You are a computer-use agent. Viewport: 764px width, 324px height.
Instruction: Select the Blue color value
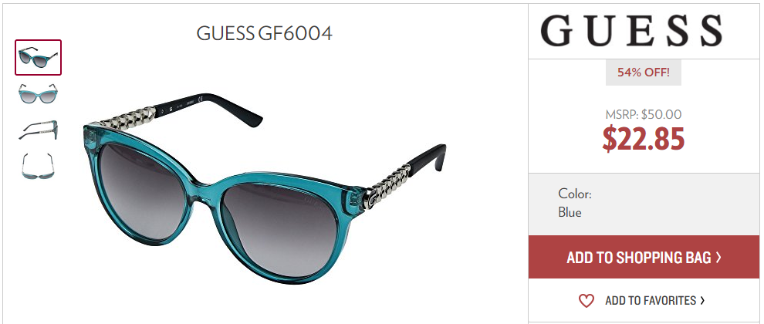[x=570, y=212]
